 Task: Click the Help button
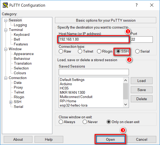tap(49, 139)
